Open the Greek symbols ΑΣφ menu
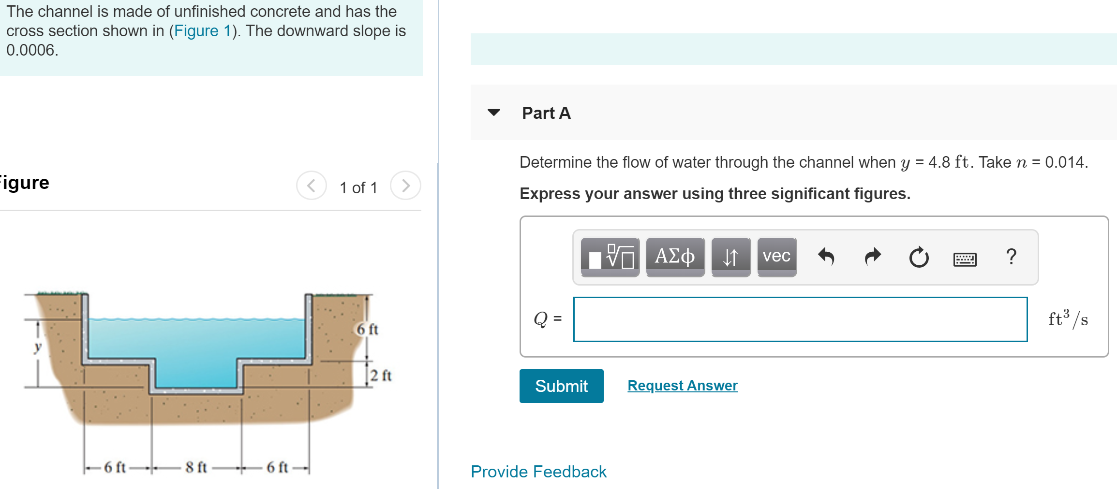The height and width of the screenshot is (489, 1117). coord(674,257)
